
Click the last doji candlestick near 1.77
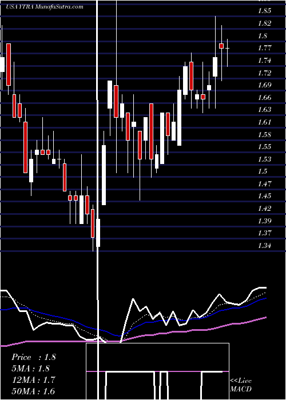click(227, 48)
